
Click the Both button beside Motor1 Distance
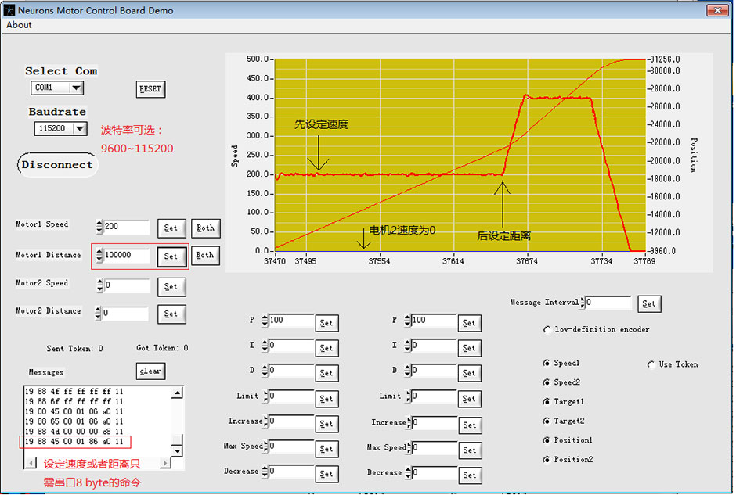coord(205,256)
